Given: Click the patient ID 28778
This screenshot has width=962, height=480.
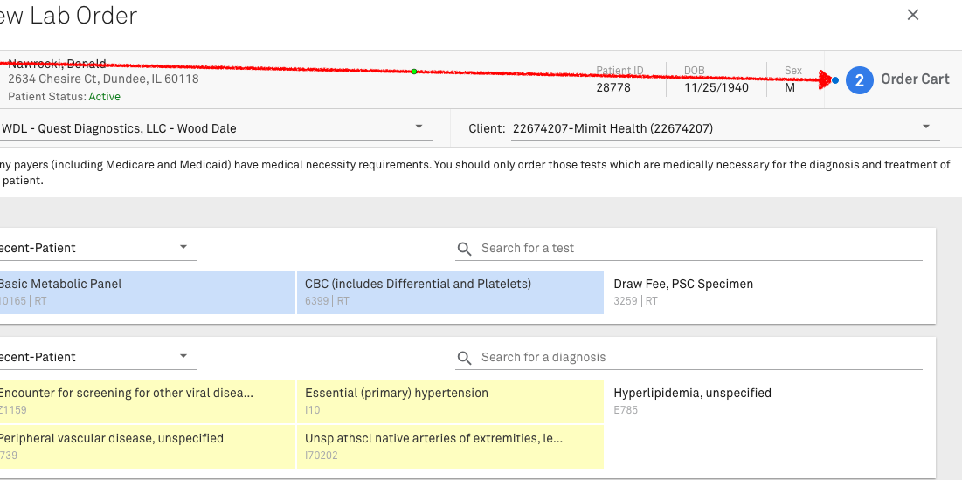Looking at the screenshot, I should [613, 87].
